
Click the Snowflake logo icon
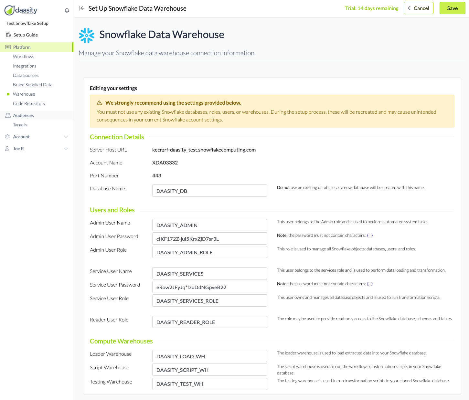[87, 35]
